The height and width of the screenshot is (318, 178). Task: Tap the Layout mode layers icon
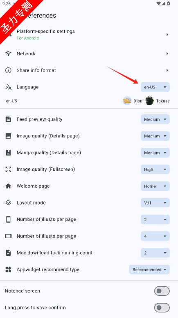(8, 202)
